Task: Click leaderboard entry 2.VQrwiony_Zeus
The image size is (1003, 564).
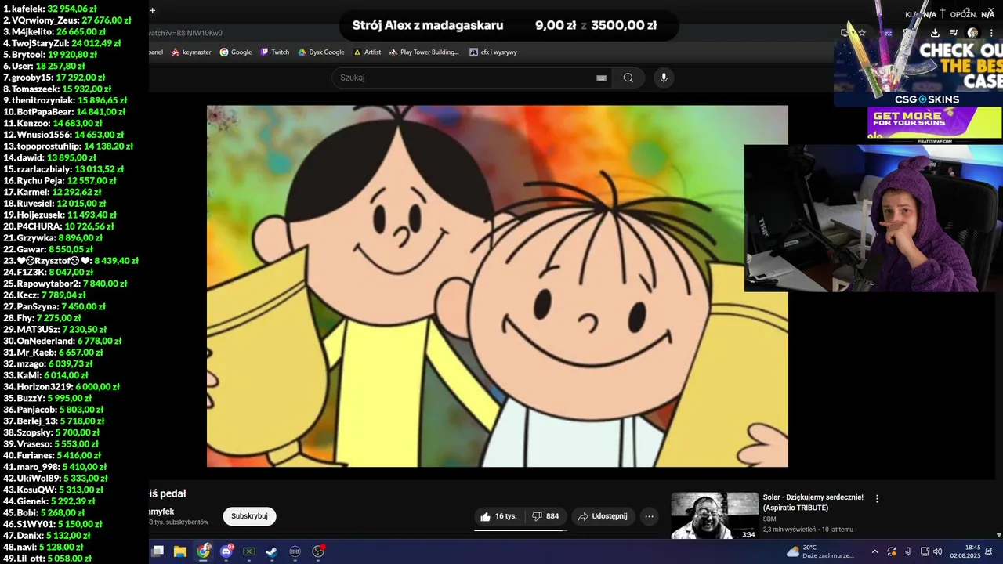Action: pyautogui.click(x=67, y=20)
